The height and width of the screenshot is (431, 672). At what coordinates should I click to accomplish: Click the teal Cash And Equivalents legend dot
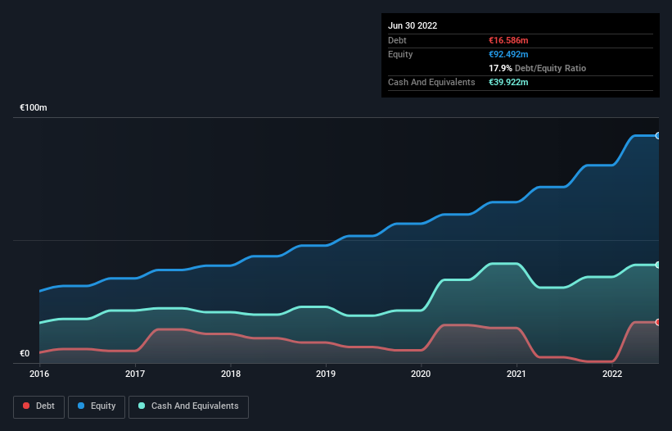click(142, 406)
